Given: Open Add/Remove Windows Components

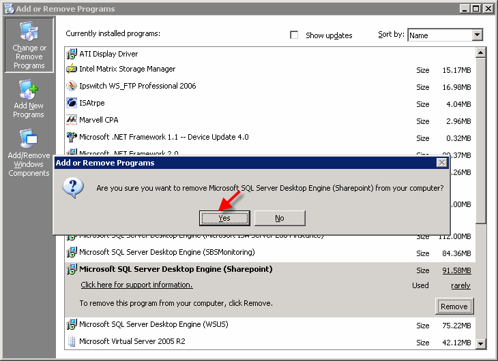Looking at the screenshot, I should tap(29, 153).
